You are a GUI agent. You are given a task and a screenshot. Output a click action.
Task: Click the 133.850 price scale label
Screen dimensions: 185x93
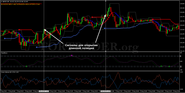(182, 12)
